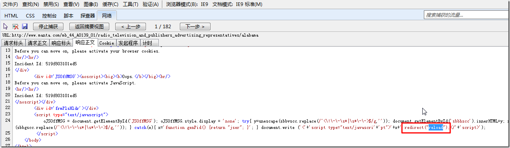The height and width of the screenshot is (148, 510).
Task: Open the 响应标头 sub-tab
Action: tap(61, 43)
